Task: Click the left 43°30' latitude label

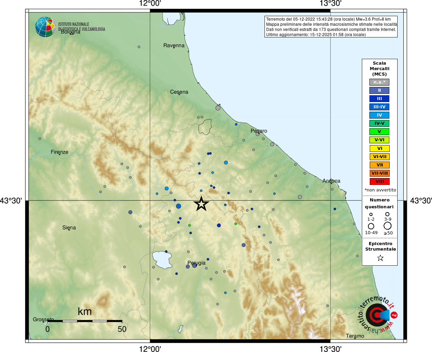Action: click(11, 200)
